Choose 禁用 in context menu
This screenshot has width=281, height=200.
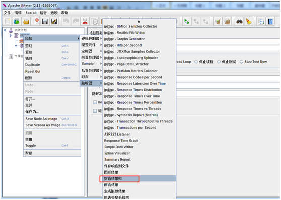(x=52, y=139)
